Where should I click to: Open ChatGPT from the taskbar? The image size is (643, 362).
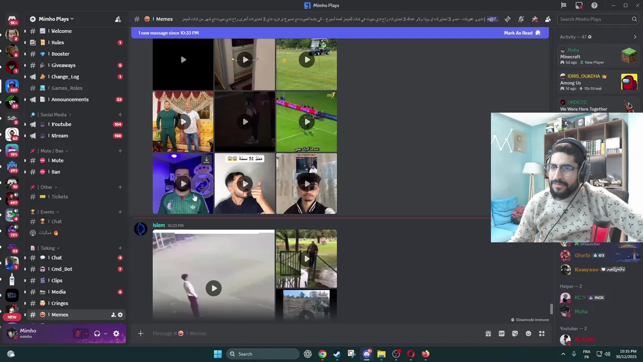(307, 354)
